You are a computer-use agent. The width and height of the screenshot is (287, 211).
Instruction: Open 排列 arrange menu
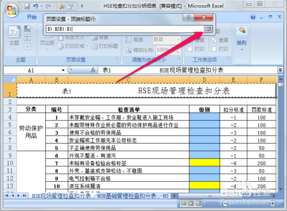[242, 39]
